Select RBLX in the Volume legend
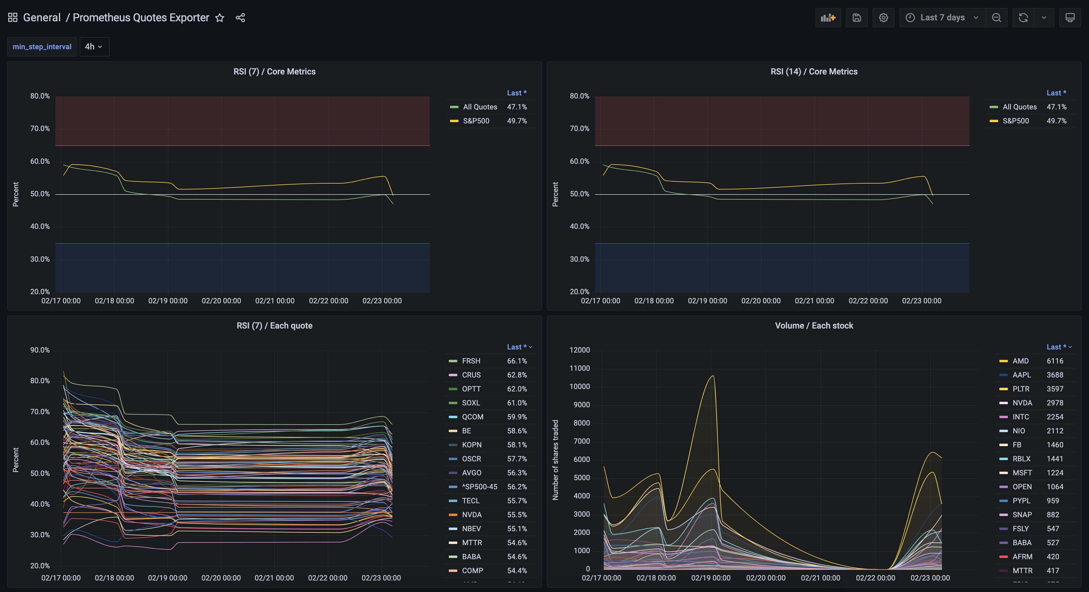1089x592 pixels. point(1021,459)
